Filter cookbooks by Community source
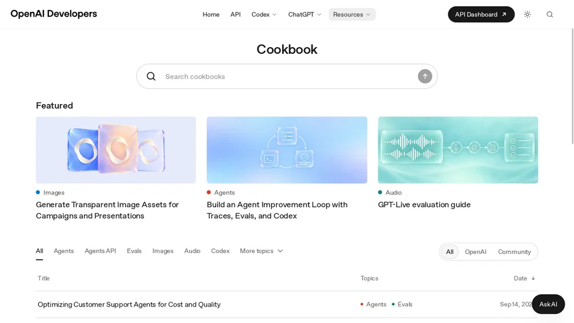The height and width of the screenshot is (323, 574). [515, 252]
